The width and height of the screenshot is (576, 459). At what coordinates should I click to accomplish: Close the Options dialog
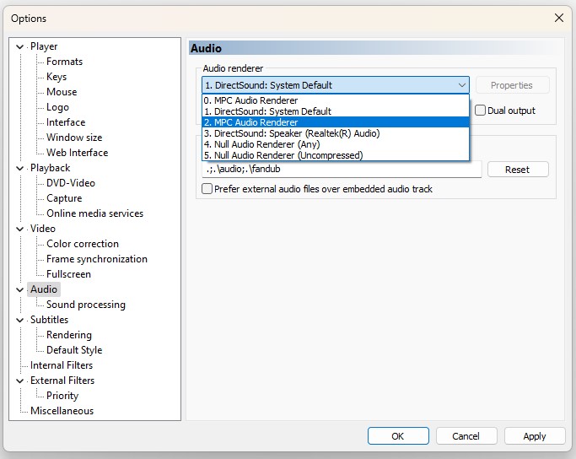(559, 18)
